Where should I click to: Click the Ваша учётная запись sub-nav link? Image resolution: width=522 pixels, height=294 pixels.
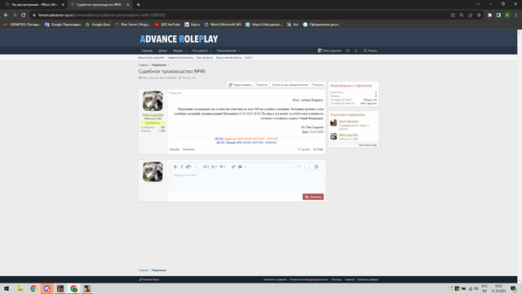229,58
